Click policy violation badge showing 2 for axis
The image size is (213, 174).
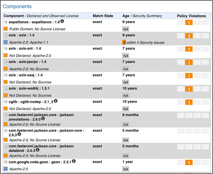pyautogui.click(x=189, y=36)
